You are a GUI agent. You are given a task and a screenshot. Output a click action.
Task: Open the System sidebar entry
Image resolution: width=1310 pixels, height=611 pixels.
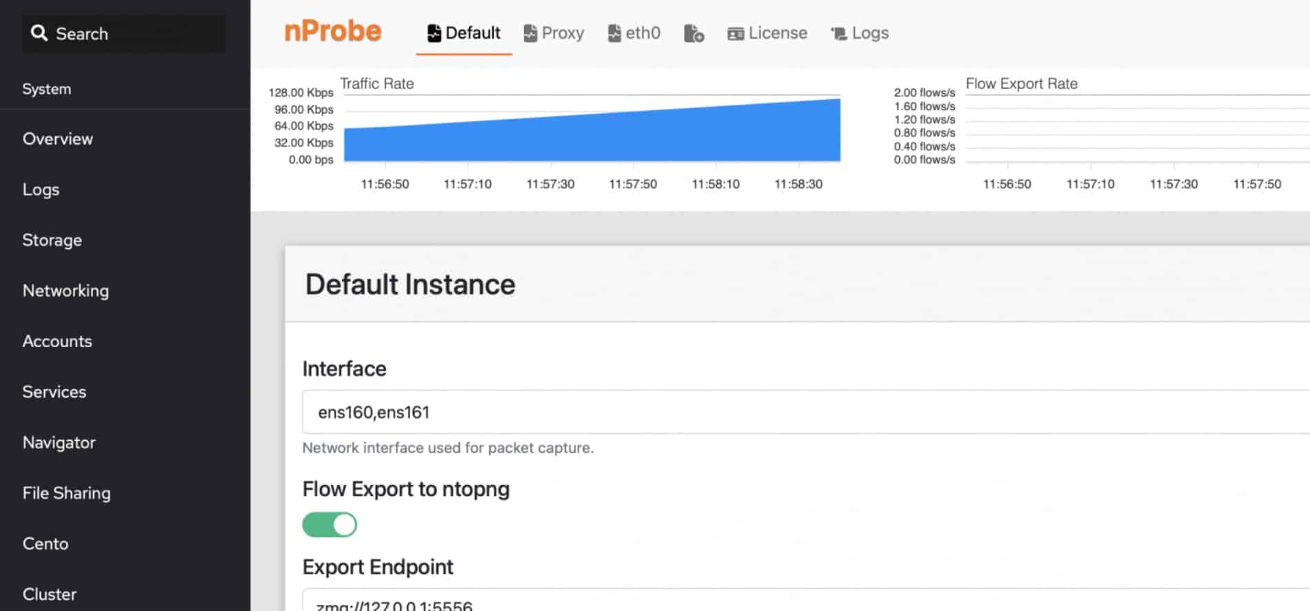tap(47, 89)
